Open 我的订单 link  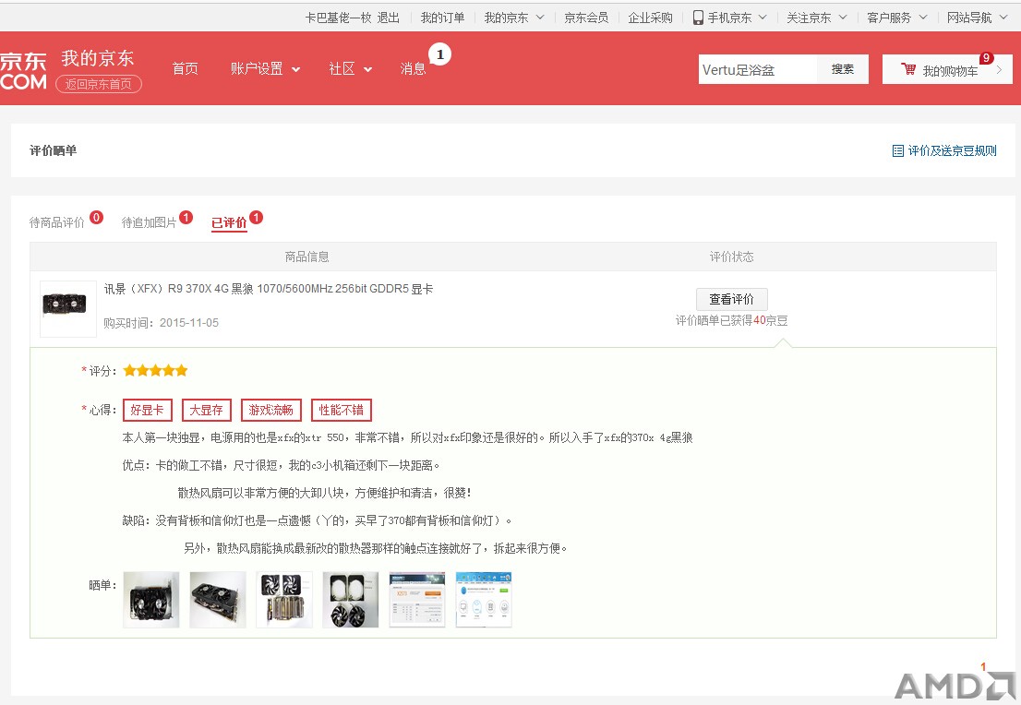click(x=443, y=18)
